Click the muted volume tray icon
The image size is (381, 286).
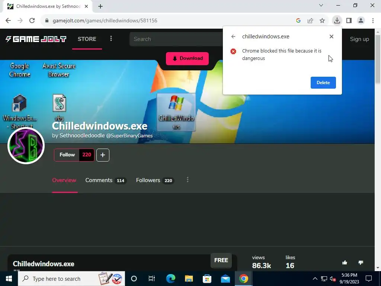pyautogui.click(x=333, y=279)
